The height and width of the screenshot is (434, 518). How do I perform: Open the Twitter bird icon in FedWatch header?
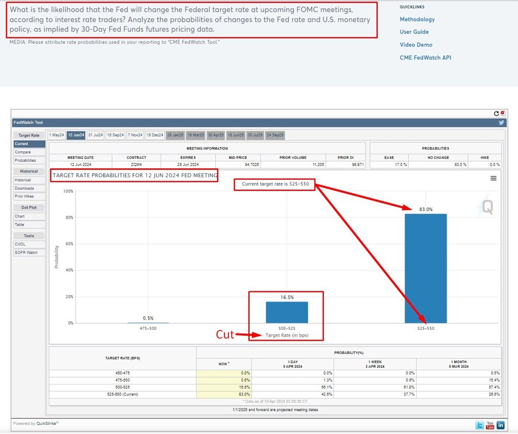coord(501,123)
